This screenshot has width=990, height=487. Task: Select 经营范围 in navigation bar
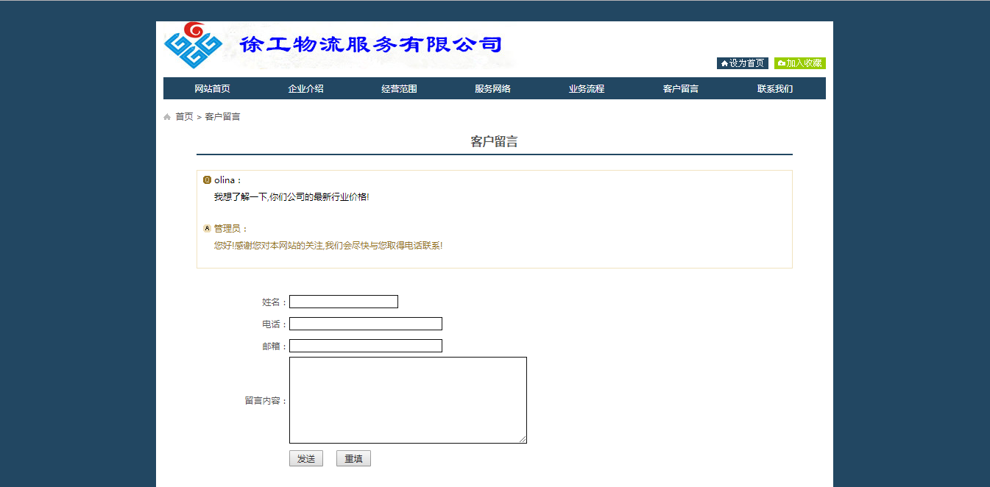click(399, 89)
